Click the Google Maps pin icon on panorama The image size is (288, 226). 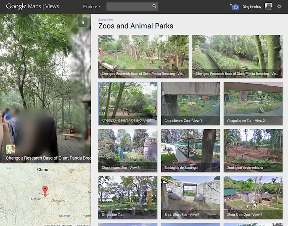10,149
